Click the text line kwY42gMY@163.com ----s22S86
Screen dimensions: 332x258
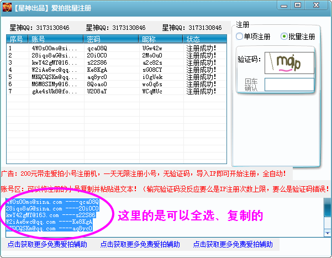(51, 215)
